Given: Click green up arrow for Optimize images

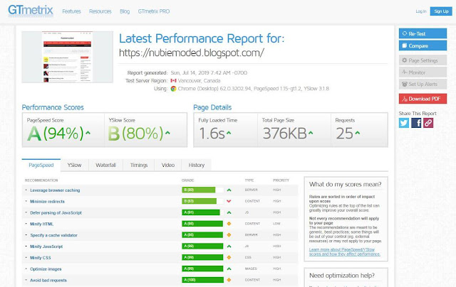Looking at the screenshot, I should point(229,269).
